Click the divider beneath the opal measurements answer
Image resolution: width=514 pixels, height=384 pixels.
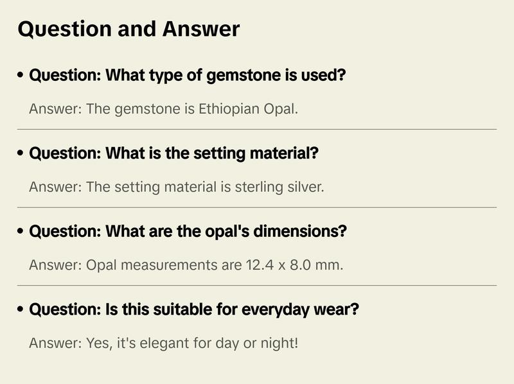257,285
